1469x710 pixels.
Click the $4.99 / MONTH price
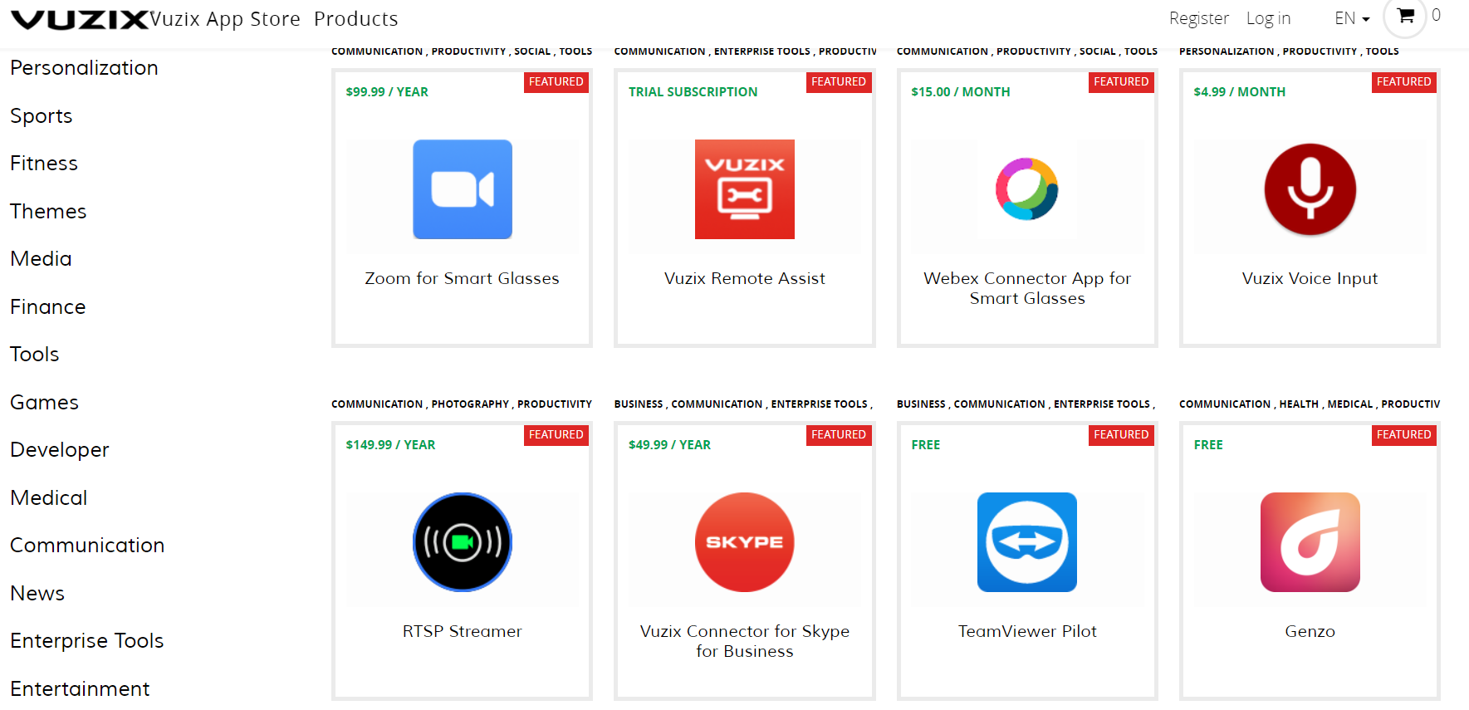click(x=1240, y=92)
